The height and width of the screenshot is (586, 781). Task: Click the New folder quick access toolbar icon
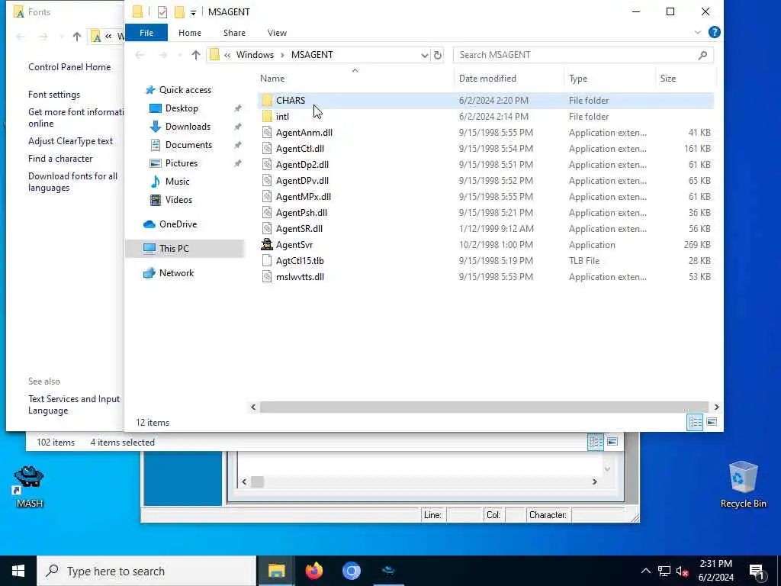coord(179,12)
